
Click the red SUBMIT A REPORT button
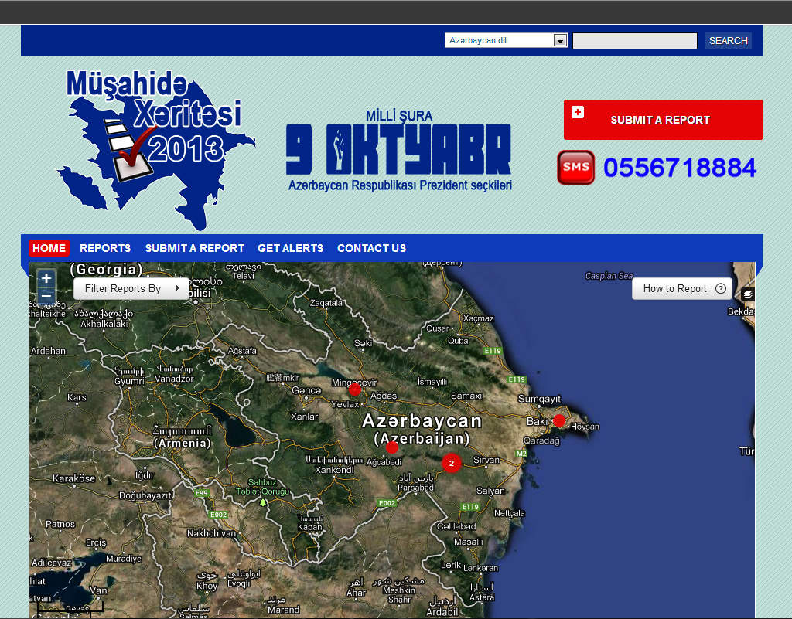(x=663, y=120)
